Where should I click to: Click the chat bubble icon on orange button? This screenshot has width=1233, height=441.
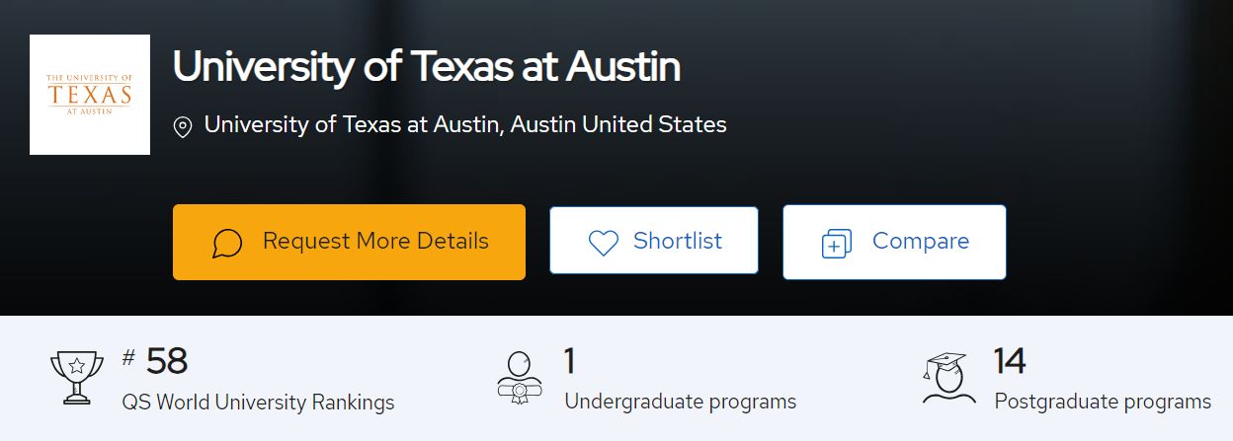(227, 244)
